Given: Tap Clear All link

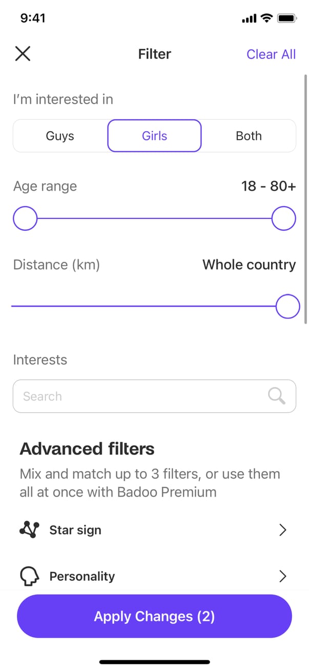Looking at the screenshot, I should point(271,54).
